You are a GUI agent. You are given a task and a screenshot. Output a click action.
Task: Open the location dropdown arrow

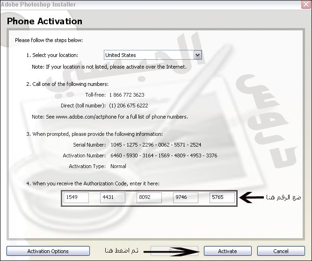point(197,55)
